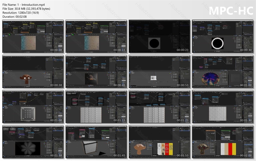
Task: Pick the monkey head frame at 00:00:38
Action: 33,71
